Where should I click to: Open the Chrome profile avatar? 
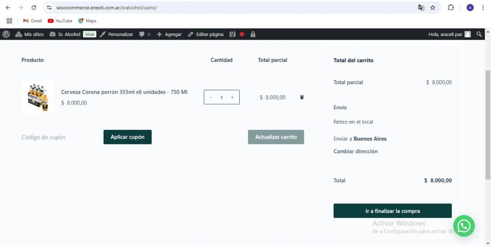470,8
